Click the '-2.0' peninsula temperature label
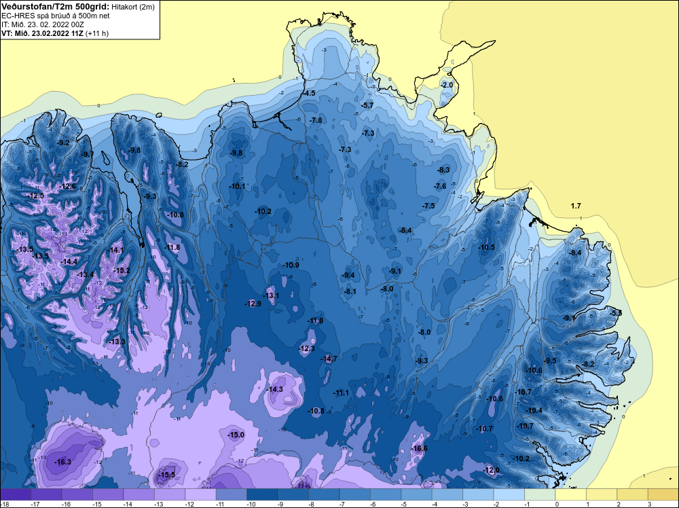 (x=447, y=85)
